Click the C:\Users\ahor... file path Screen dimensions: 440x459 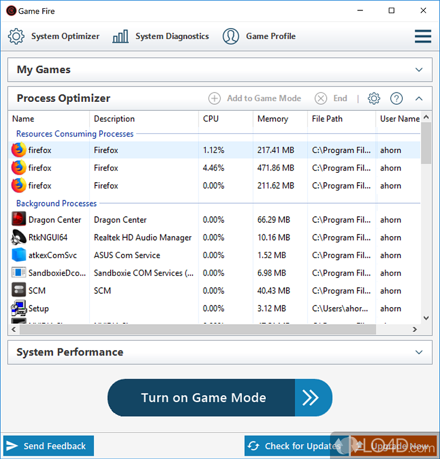340,309
